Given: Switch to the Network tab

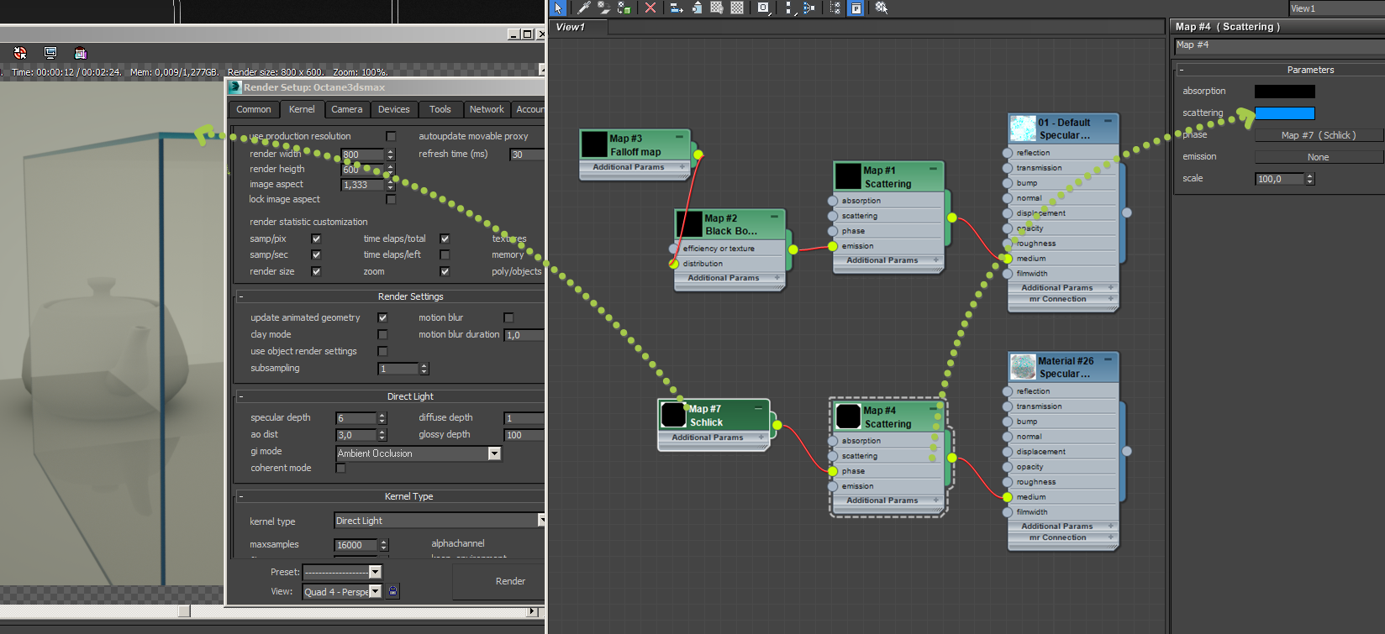Looking at the screenshot, I should [487, 109].
